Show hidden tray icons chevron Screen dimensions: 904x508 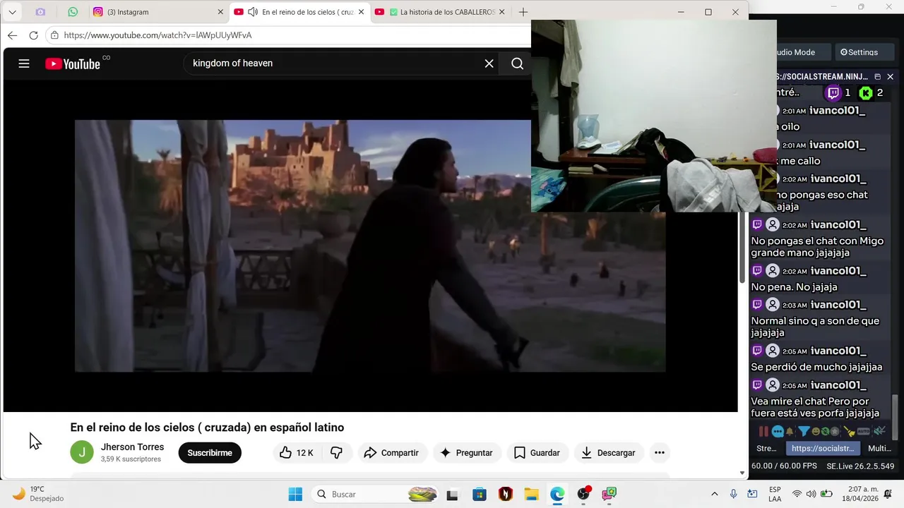[714, 494]
